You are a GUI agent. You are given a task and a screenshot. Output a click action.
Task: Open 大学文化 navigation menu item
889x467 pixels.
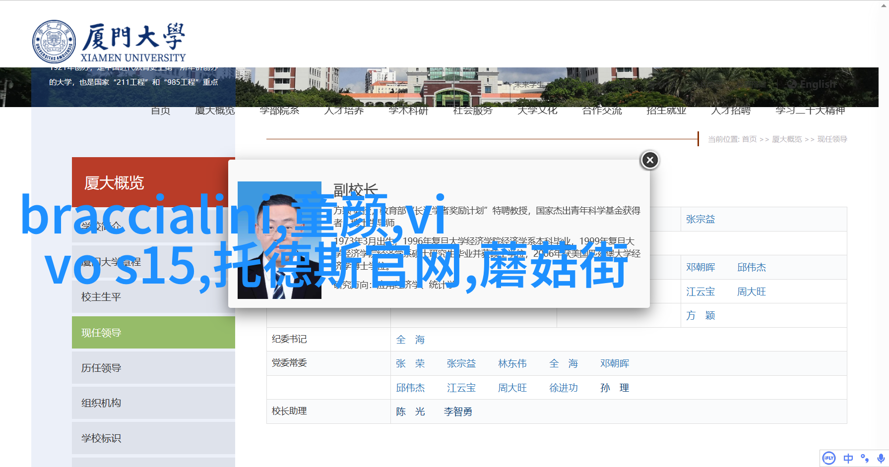[537, 111]
